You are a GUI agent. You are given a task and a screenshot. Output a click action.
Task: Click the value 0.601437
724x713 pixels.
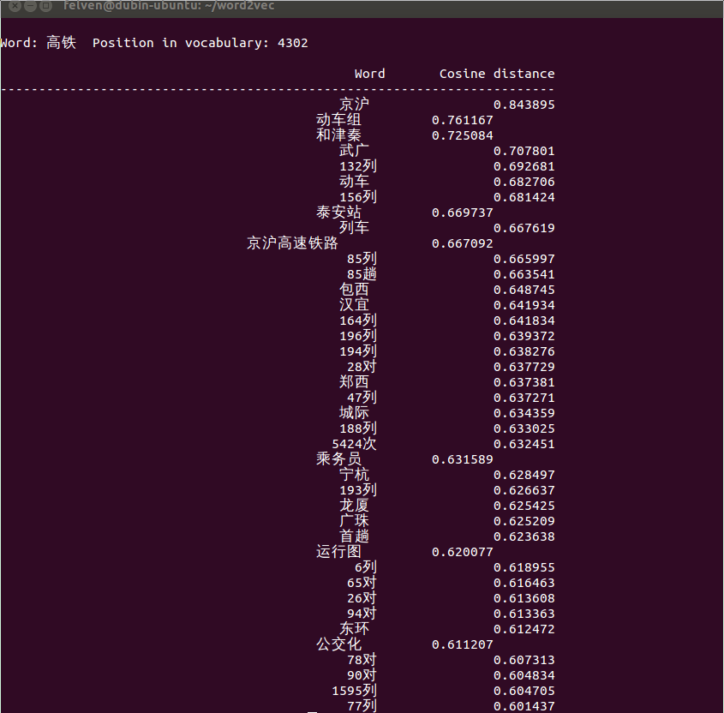524,706
